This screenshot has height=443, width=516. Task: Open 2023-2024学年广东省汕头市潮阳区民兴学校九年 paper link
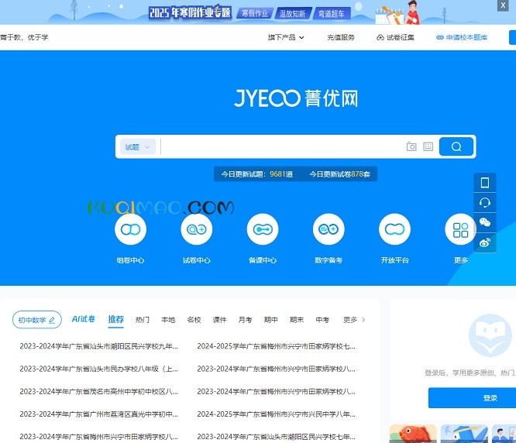click(x=98, y=346)
